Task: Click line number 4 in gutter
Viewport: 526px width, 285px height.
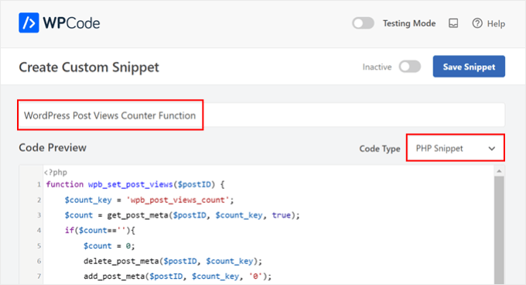Action: (39, 230)
